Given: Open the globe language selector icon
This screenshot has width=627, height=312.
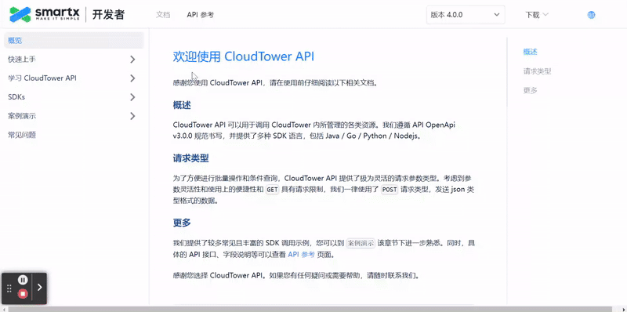Looking at the screenshot, I should coord(591,15).
